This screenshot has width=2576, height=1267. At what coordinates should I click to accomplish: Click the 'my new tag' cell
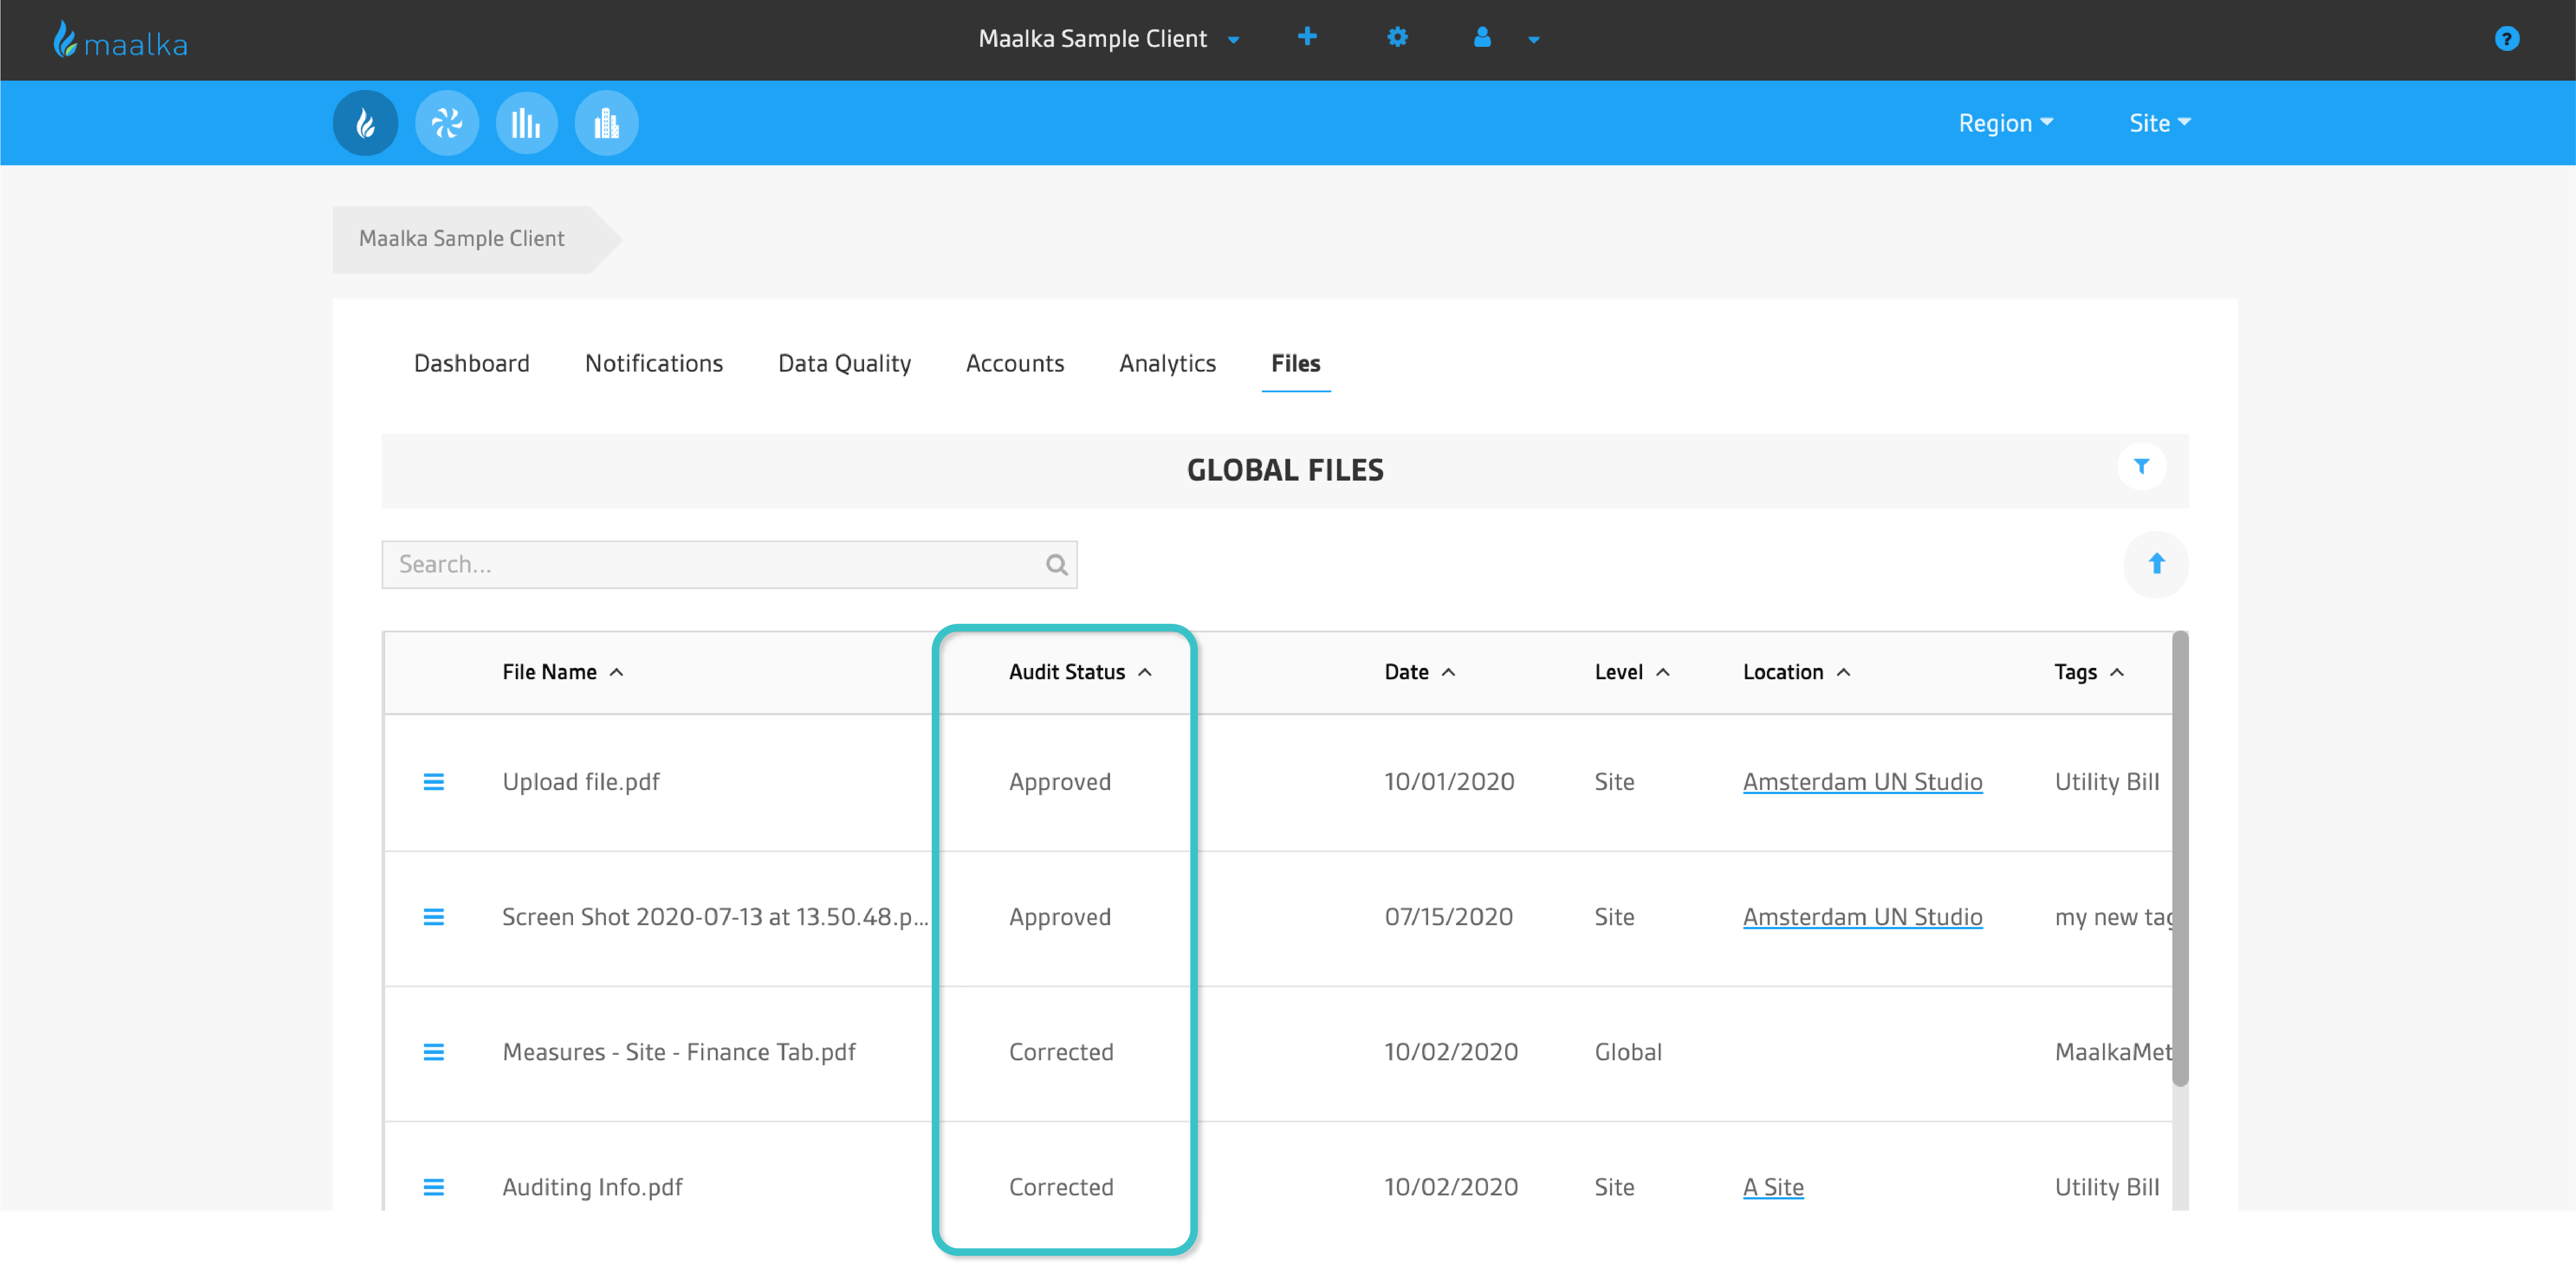(x=2113, y=917)
